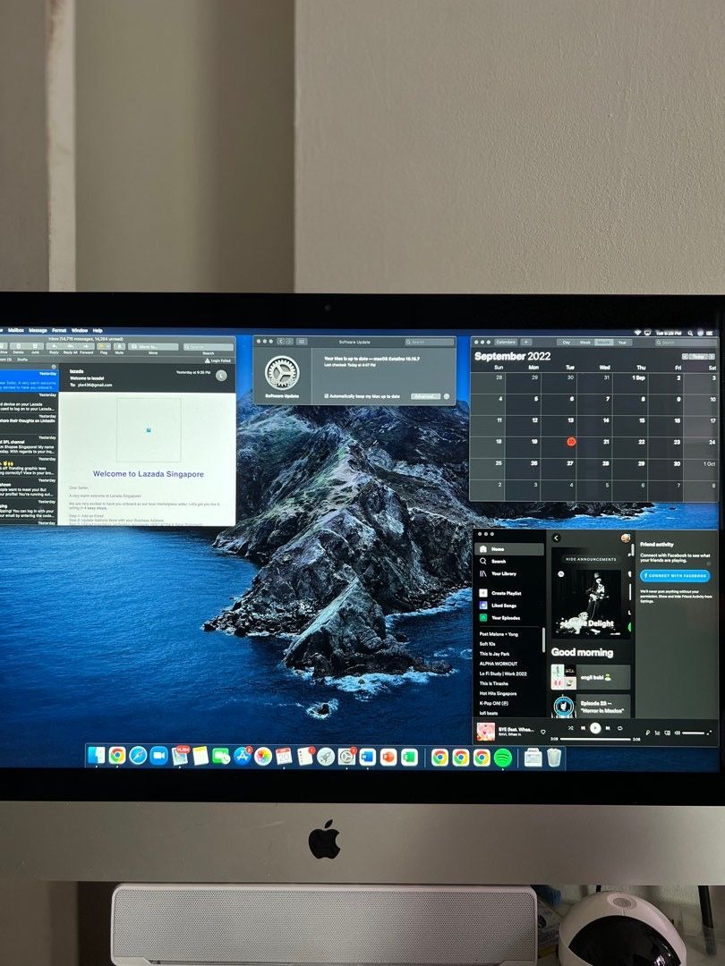This screenshot has height=966, width=725.
Task: Open Spotify connect to device icon
Action: pyautogui.click(x=667, y=733)
